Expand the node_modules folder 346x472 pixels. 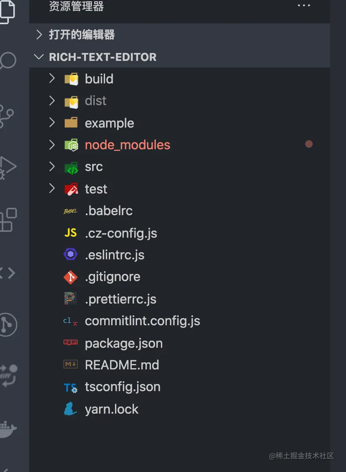click(x=127, y=145)
